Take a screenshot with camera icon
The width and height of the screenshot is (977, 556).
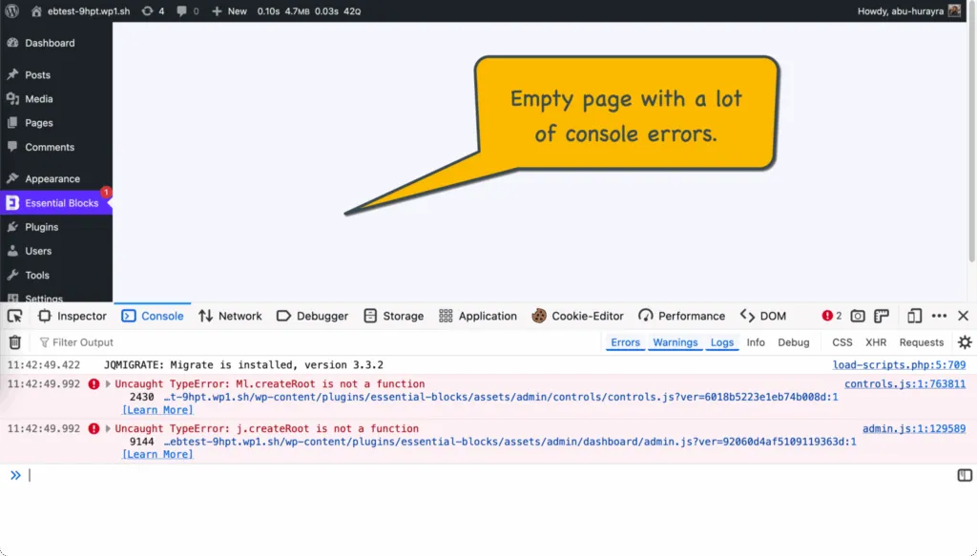click(x=858, y=317)
